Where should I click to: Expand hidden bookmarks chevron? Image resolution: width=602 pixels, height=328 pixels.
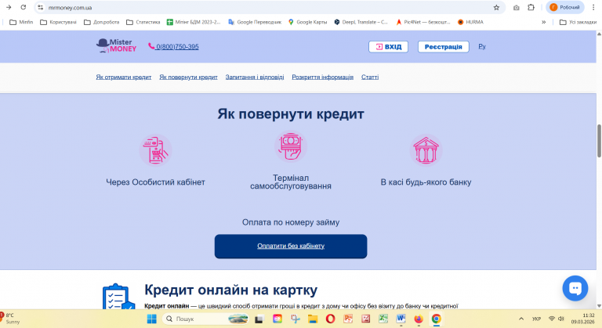click(x=544, y=22)
